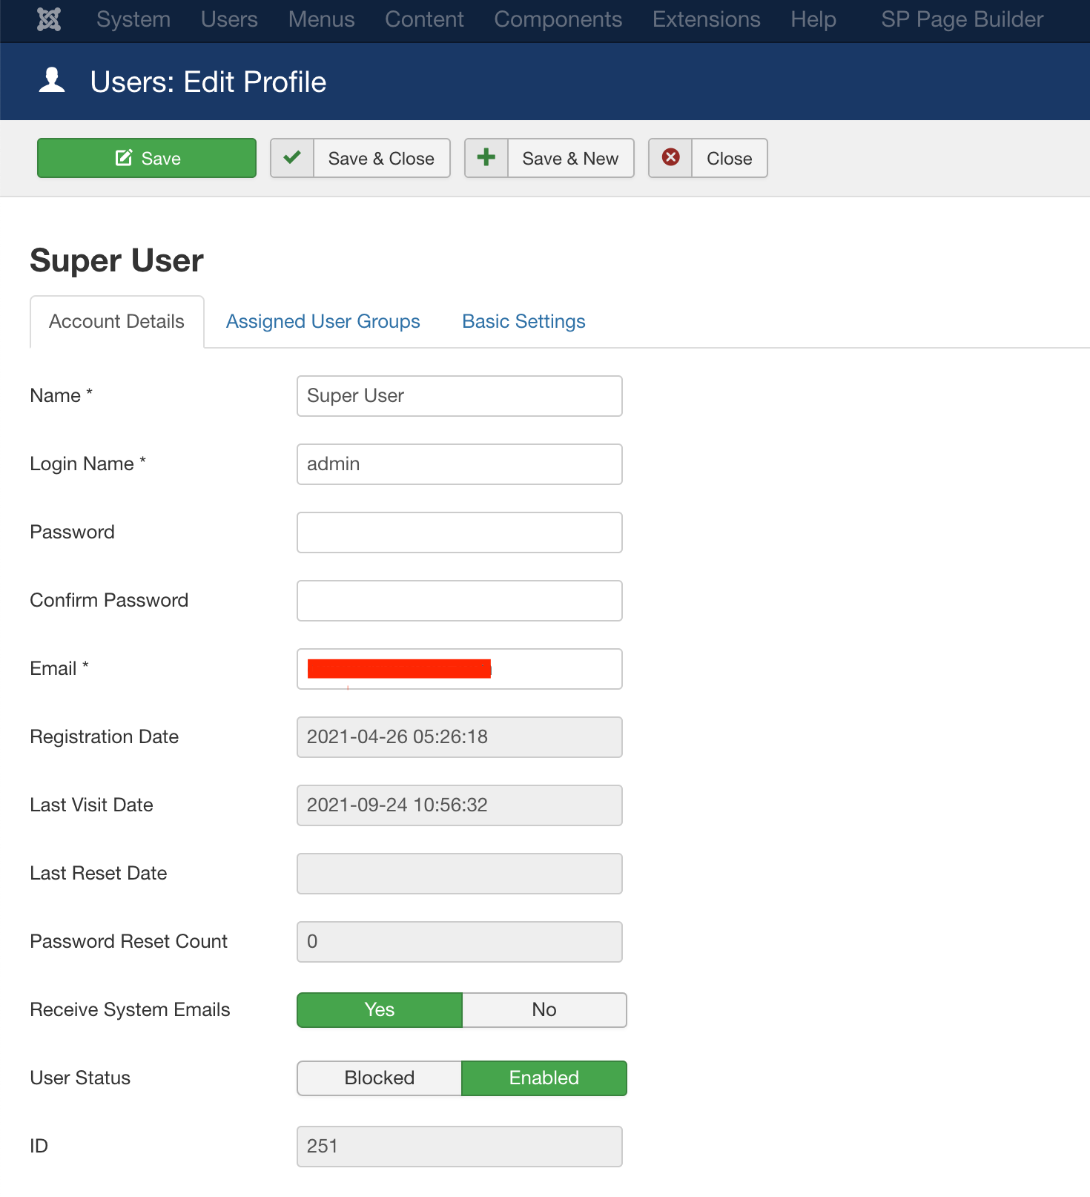Click Save & New button
The width and height of the screenshot is (1090, 1197).
click(549, 158)
